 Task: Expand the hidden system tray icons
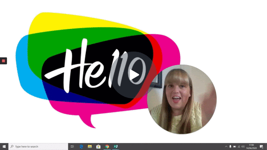pos(226,147)
